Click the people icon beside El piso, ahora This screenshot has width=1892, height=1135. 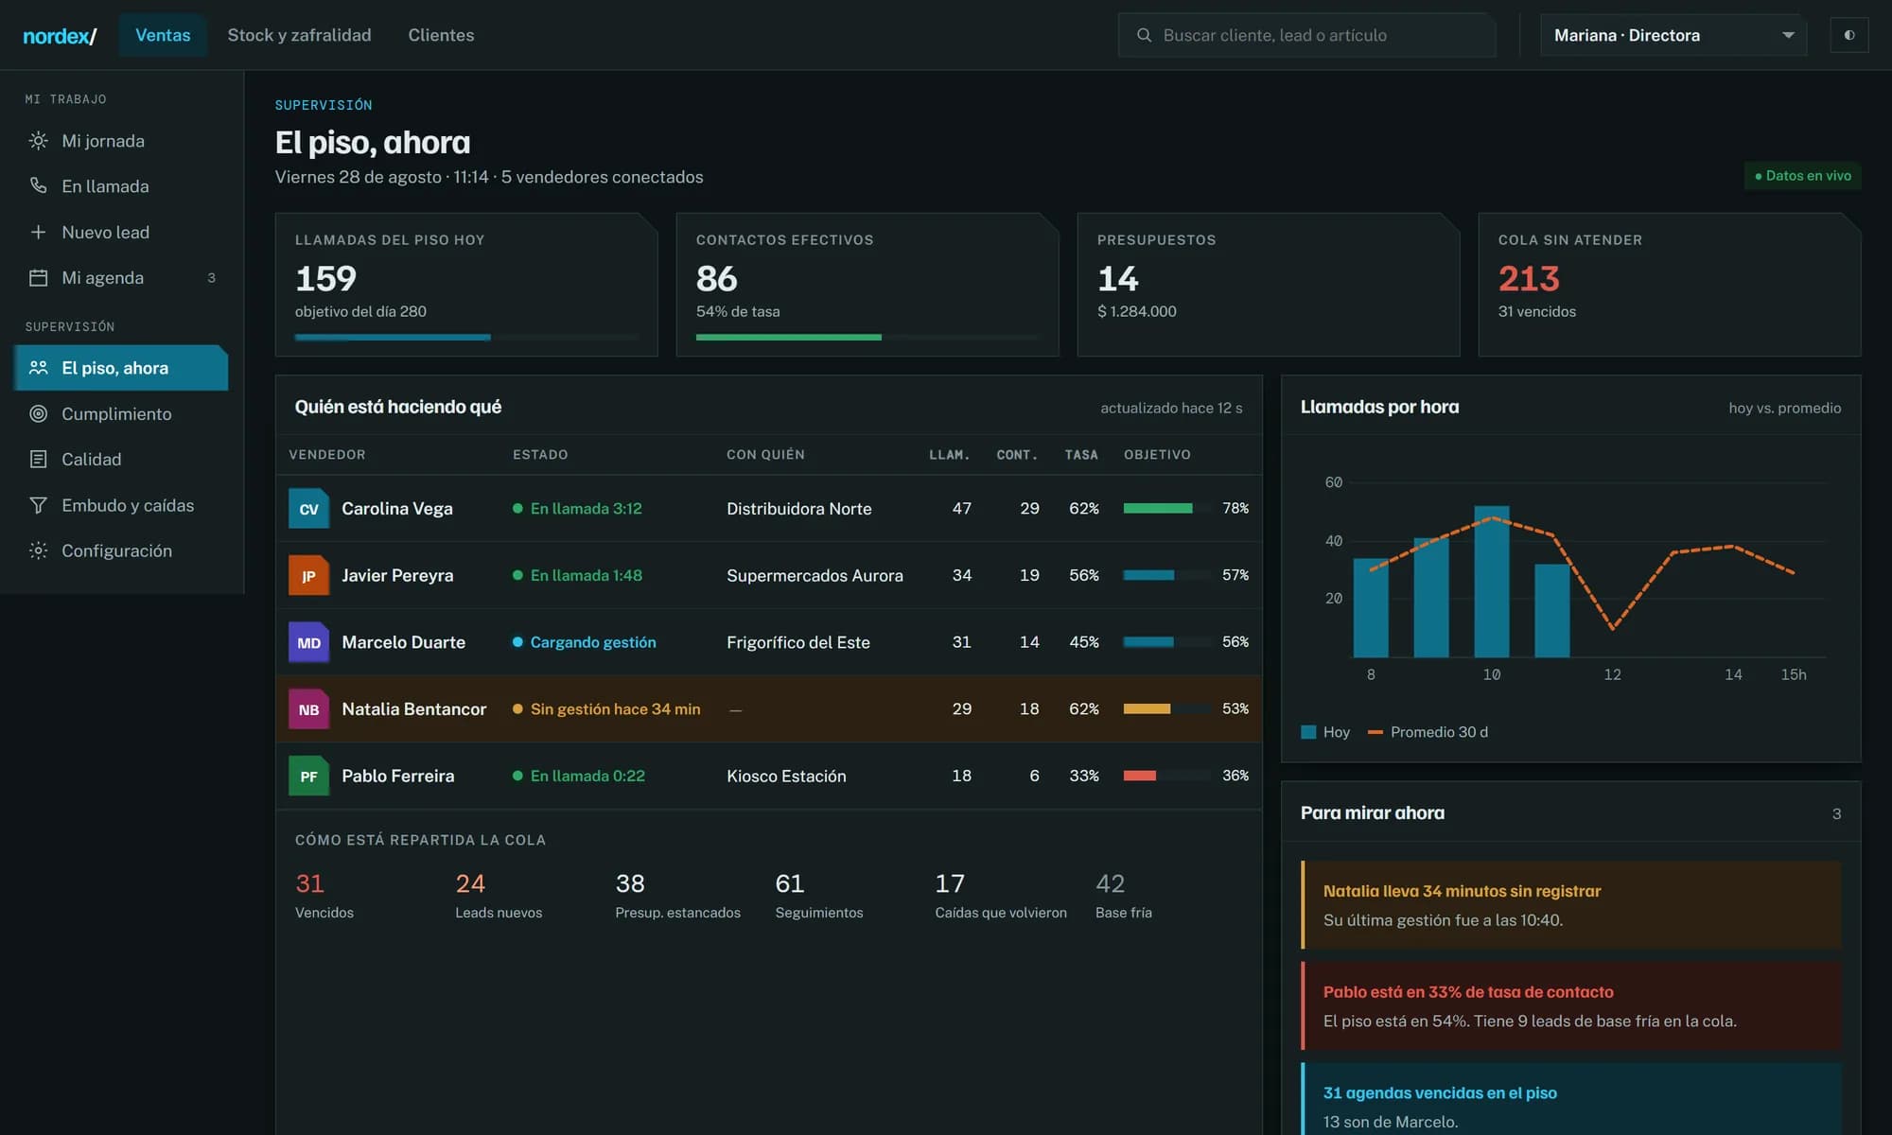pyautogui.click(x=38, y=368)
